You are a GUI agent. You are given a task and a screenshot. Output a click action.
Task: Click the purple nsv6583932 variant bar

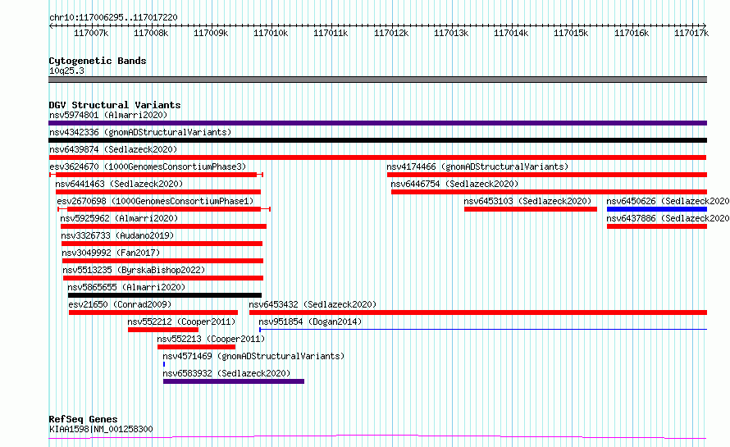[234, 381]
